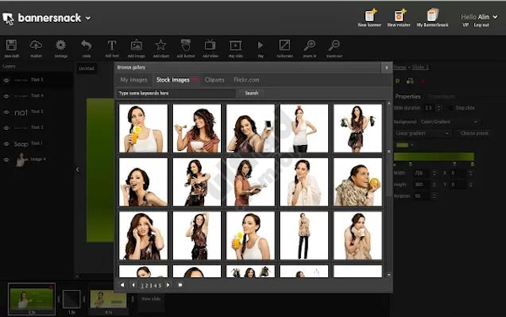Go to the previous gallery page arrow
Screen dimensions: 506x317
pyautogui.click(x=133, y=285)
